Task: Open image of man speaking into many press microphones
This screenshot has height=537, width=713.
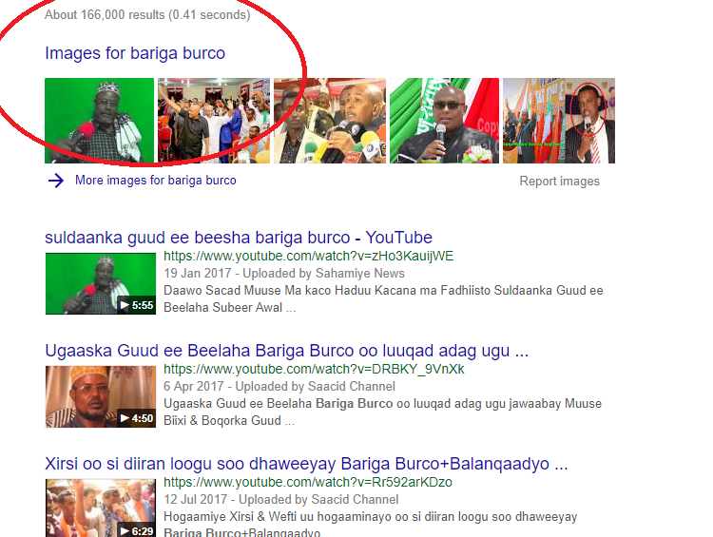Action: point(330,121)
